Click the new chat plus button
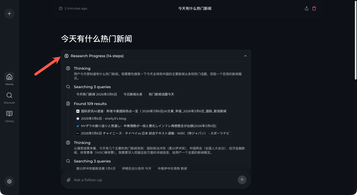Screen dimensions: 357x195 [9, 14]
